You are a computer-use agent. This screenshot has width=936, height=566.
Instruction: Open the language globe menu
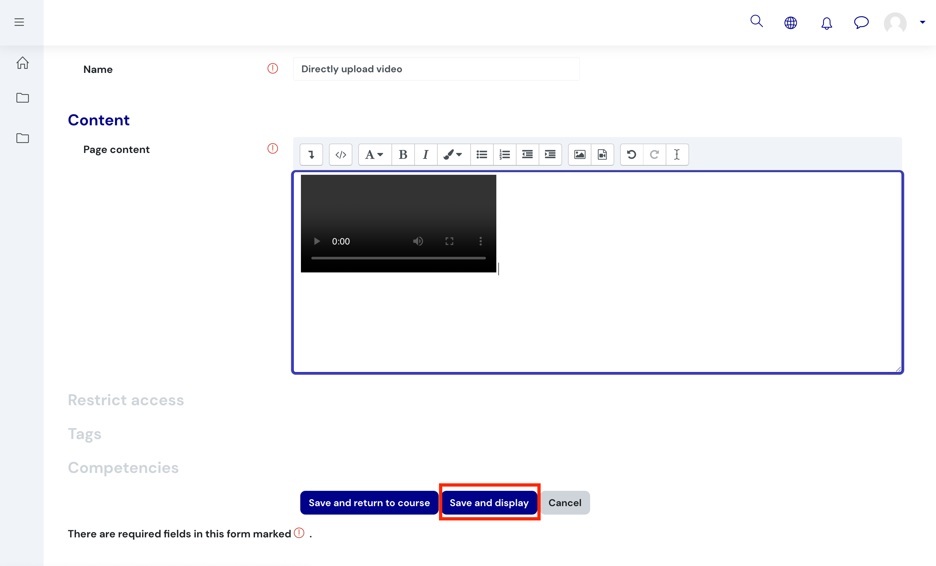point(790,23)
